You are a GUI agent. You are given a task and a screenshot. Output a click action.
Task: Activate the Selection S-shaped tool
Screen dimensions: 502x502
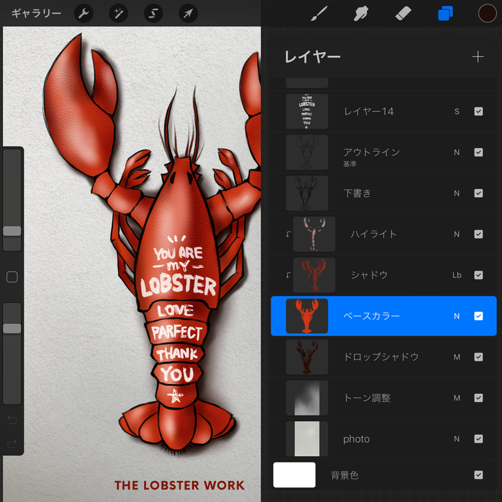click(x=153, y=13)
